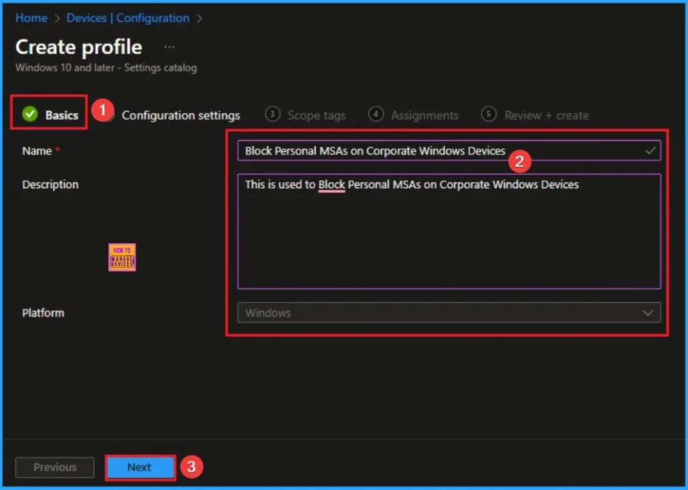Go to the Review + create step
This screenshot has height=490, width=688.
[535, 115]
